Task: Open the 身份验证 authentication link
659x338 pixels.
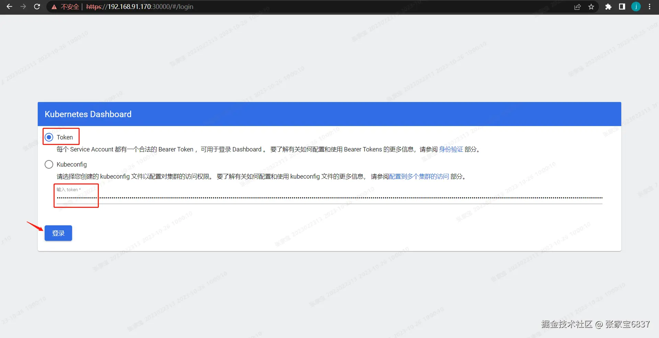Action: point(451,149)
